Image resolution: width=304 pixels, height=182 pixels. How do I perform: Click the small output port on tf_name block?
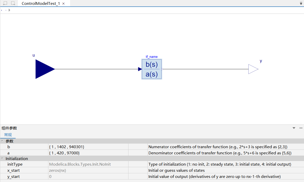pos(162,69)
